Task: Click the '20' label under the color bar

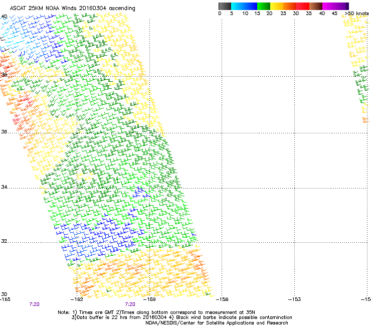Action: tap(269, 14)
